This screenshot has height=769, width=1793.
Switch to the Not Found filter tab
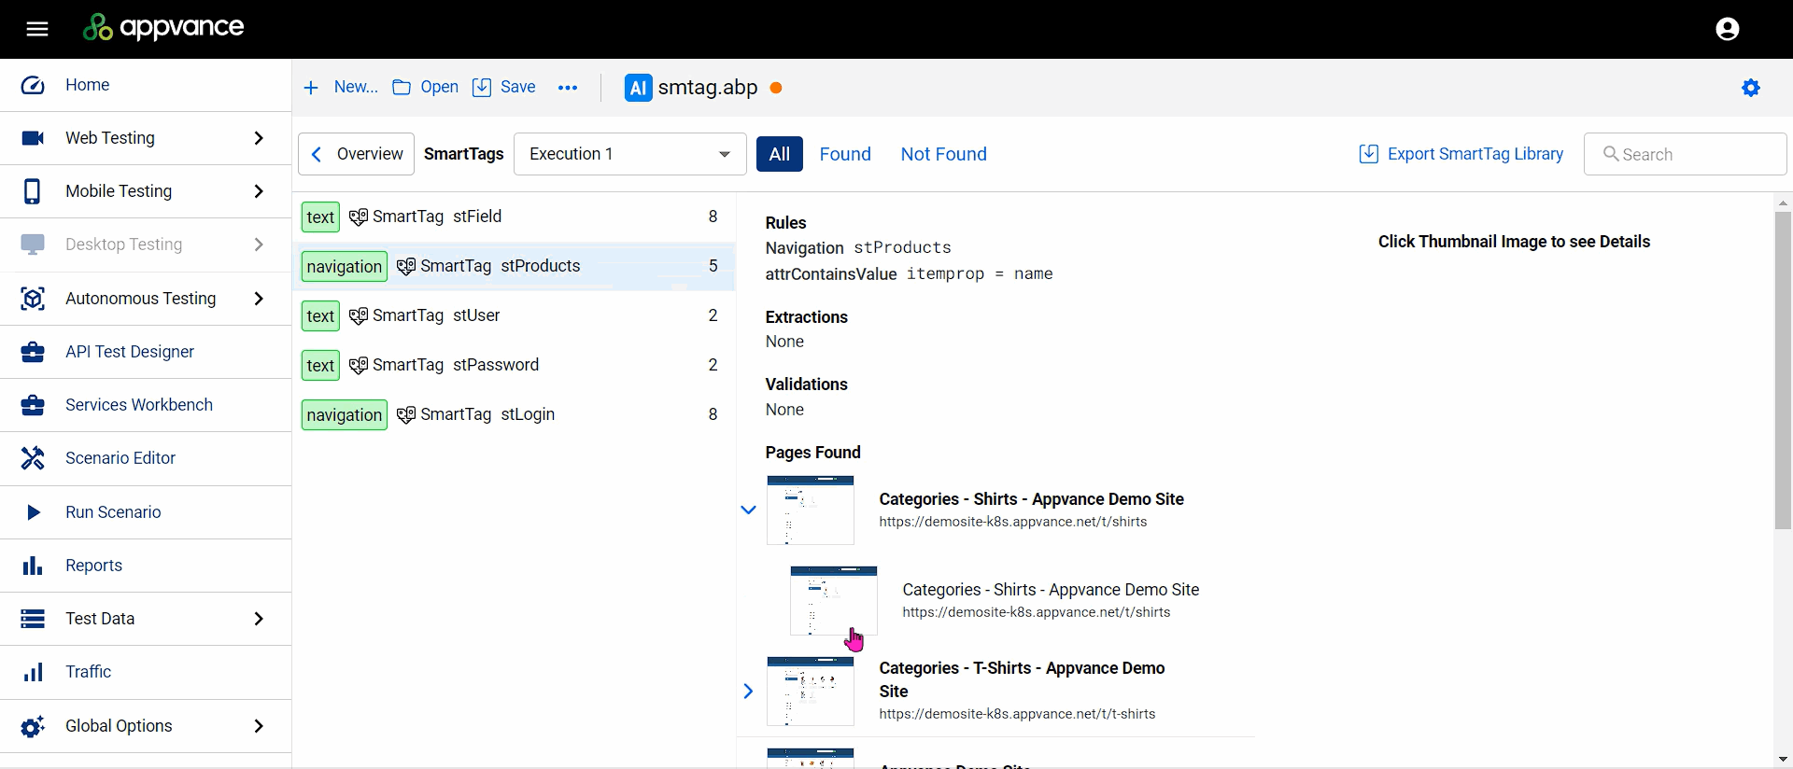(943, 154)
